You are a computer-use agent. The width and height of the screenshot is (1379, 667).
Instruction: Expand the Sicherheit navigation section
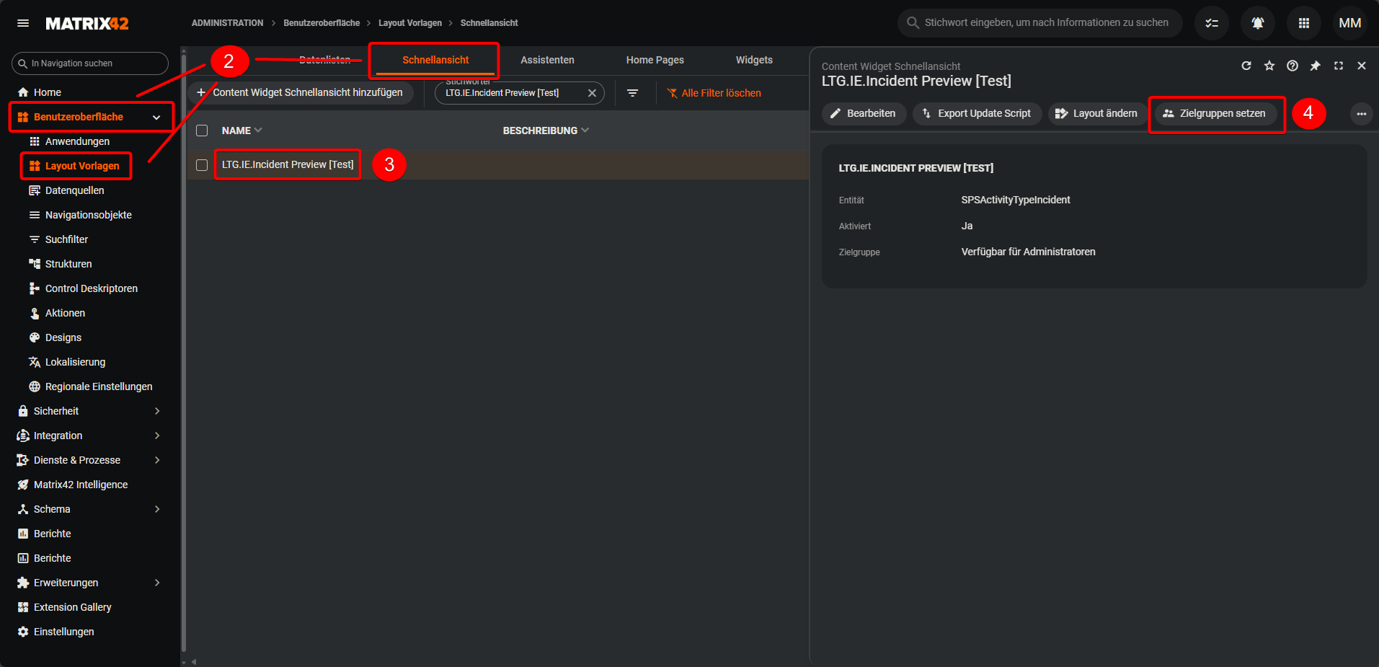156,411
